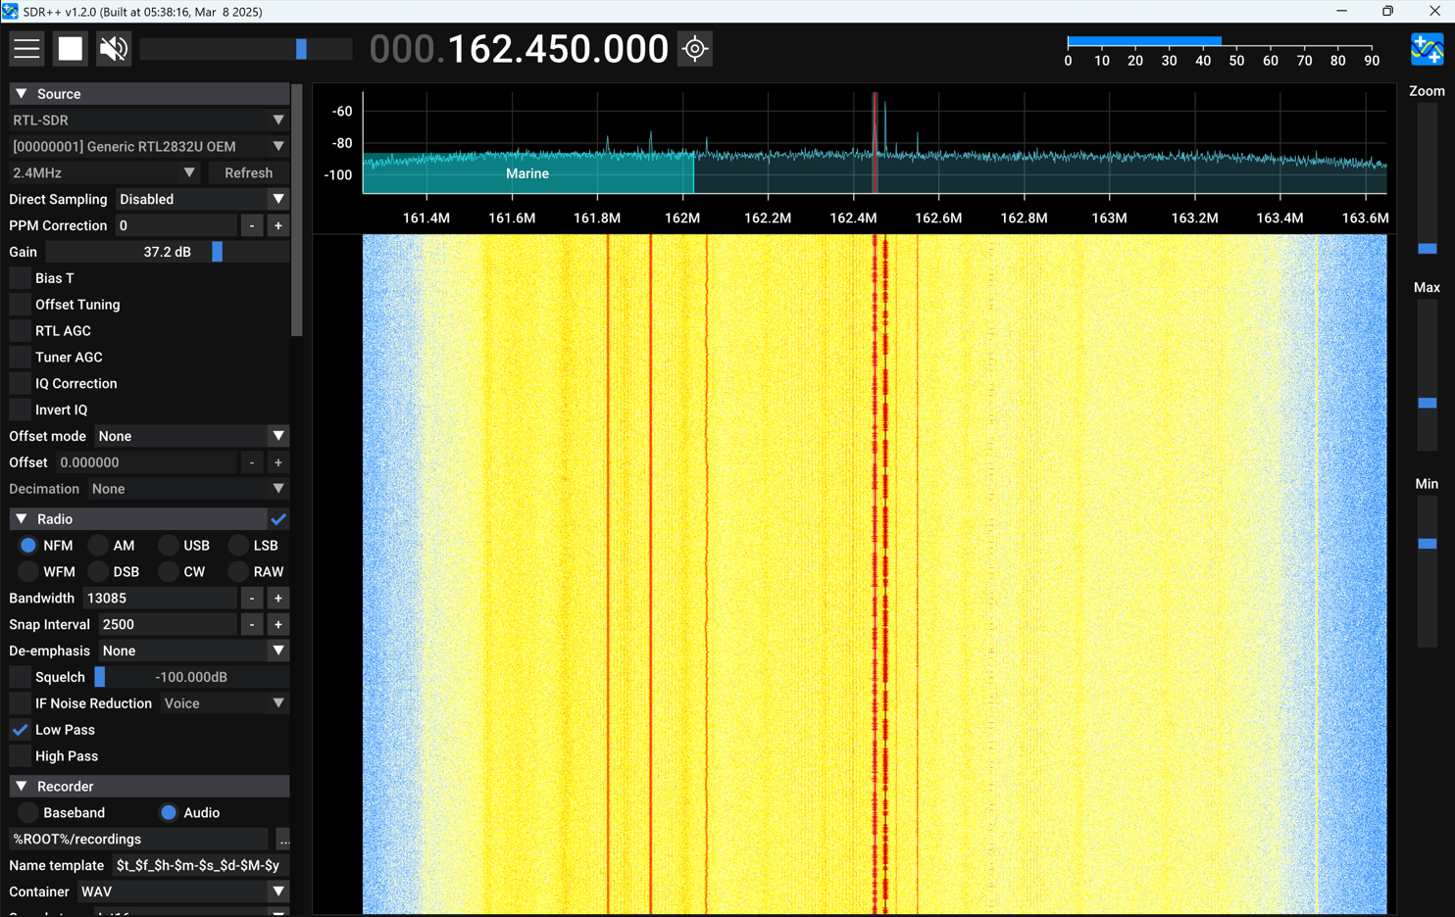The image size is (1455, 917).
Task: Click the recordings folder browse button
Action: pos(283,840)
